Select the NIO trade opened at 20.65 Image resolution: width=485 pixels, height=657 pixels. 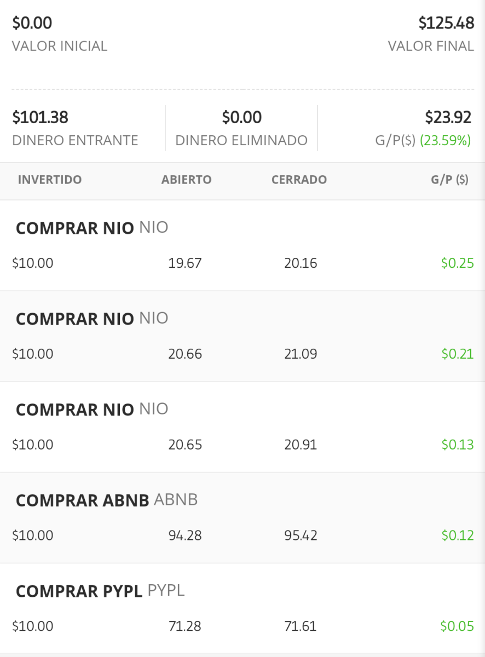(x=242, y=427)
